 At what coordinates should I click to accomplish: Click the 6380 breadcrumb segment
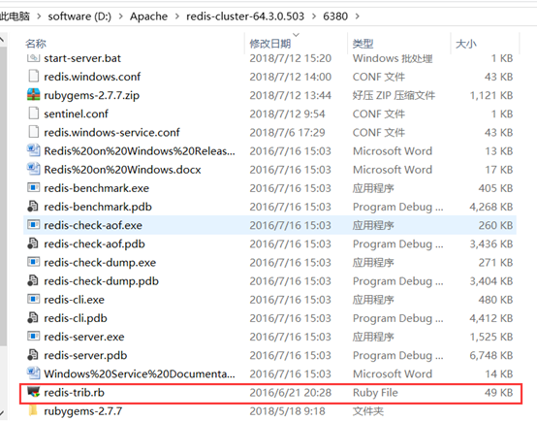(x=335, y=16)
